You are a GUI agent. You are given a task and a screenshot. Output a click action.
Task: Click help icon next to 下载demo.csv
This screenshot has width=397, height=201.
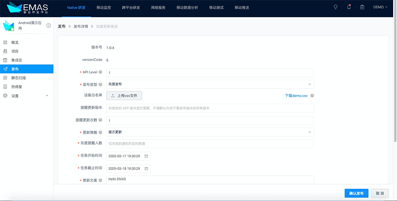tap(312, 96)
